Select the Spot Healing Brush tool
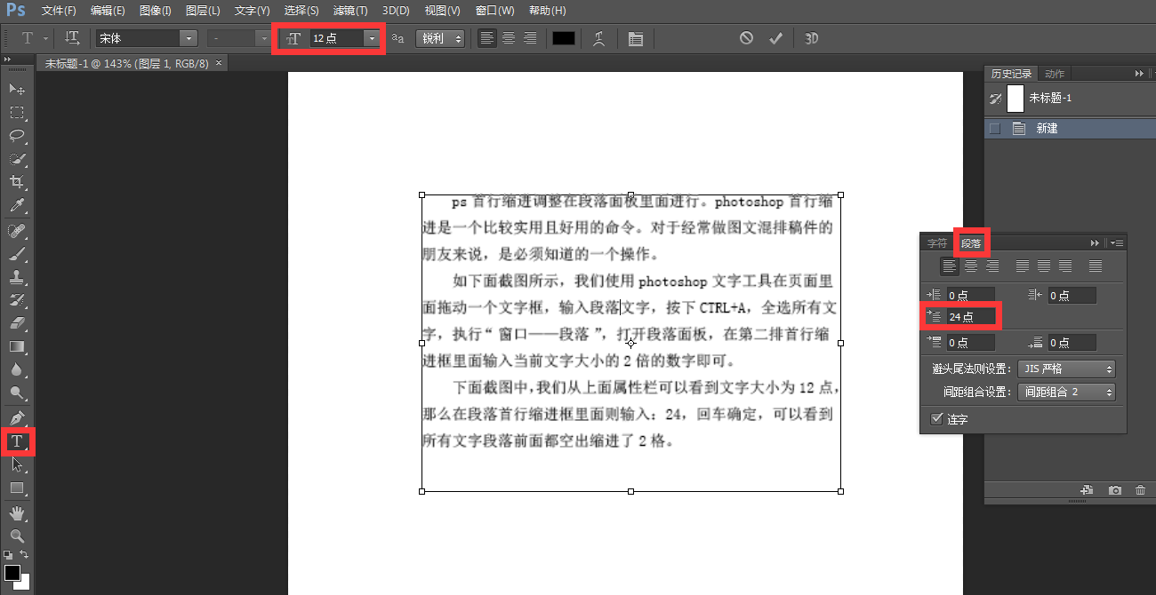Screen dimensions: 1156x595 (x=16, y=231)
